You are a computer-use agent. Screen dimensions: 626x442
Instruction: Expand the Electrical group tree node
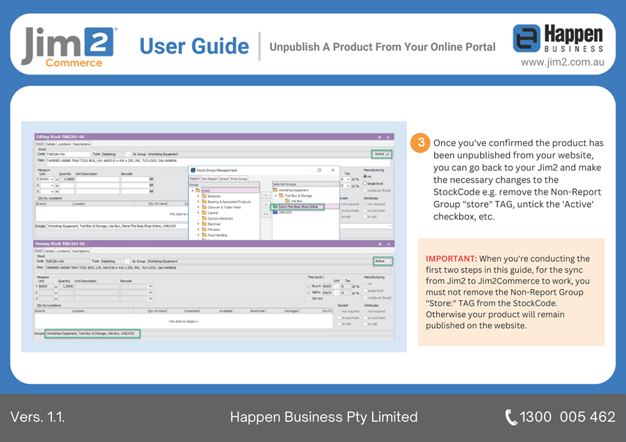pos(198,224)
